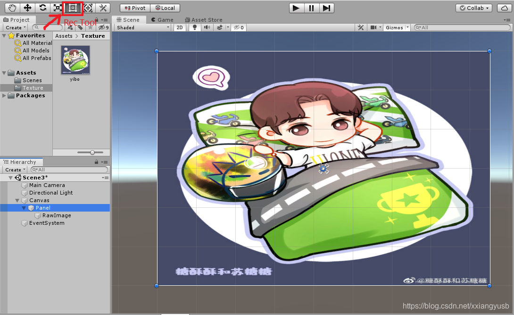Open the Hierarchy Create dropdown
Viewport: 514px width, 315px height.
pyautogui.click(x=15, y=170)
